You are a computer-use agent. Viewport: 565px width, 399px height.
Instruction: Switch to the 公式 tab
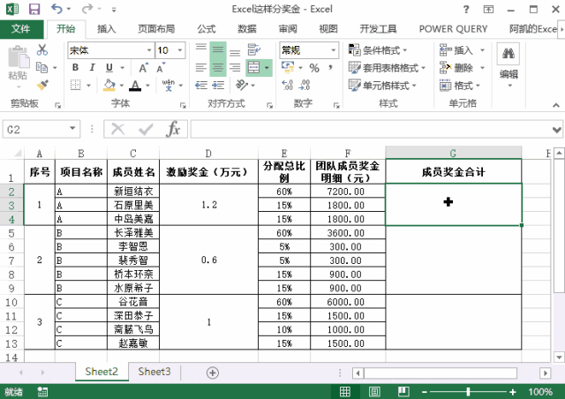[207, 29]
